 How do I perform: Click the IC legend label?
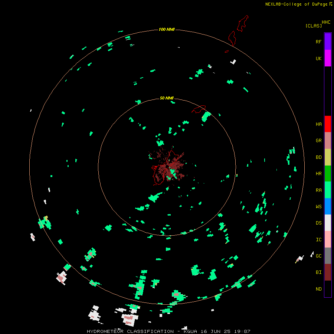click(318, 240)
